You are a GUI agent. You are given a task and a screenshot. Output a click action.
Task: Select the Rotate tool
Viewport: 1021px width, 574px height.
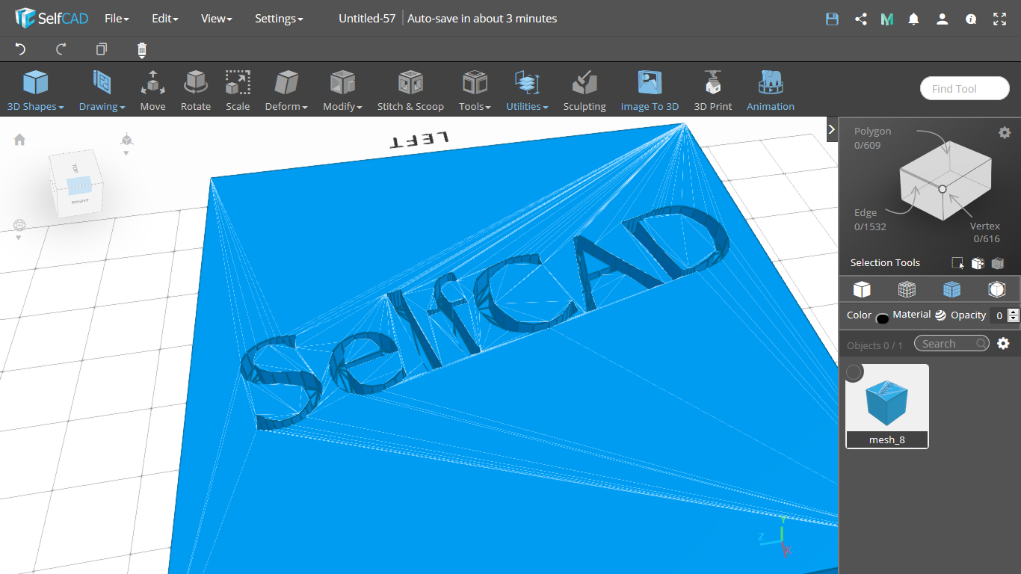pos(196,90)
